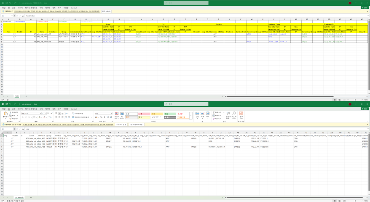Close the data loss warning bar in the lower window

367,125
